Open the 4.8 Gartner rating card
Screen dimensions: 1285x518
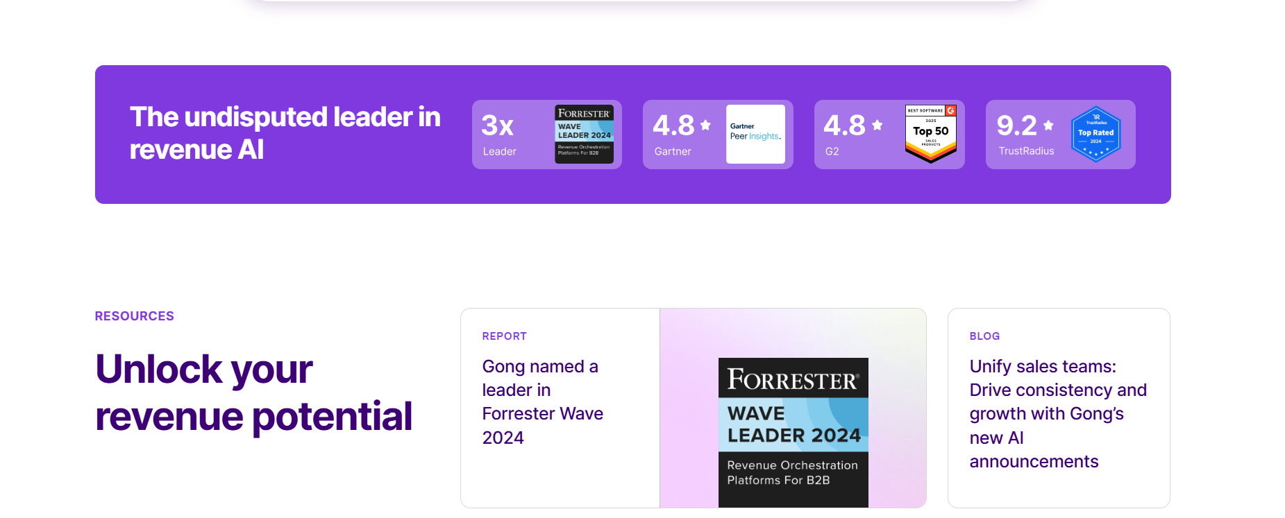pyautogui.click(x=718, y=135)
